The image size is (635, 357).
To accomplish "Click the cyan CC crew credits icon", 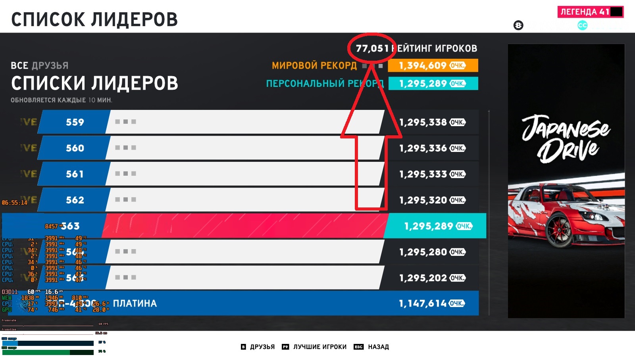I will [582, 25].
